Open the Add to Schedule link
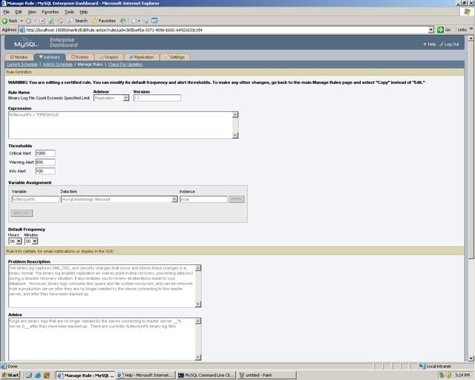Screen dimensions: 475x380 click(x=58, y=65)
